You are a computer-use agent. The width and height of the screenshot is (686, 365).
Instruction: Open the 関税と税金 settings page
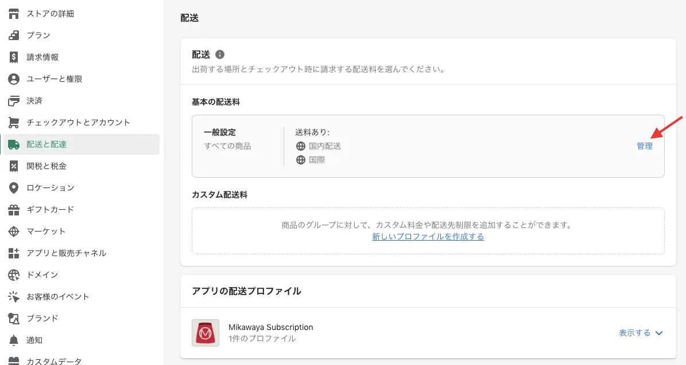coord(46,166)
